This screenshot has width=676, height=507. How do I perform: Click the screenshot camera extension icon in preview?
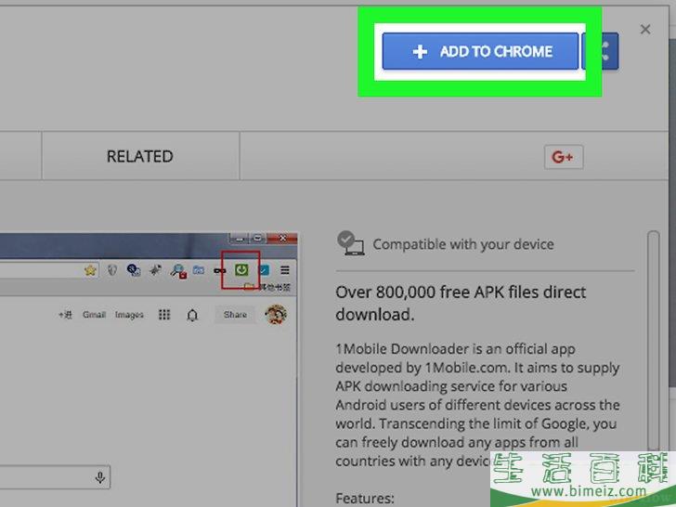coord(199,270)
